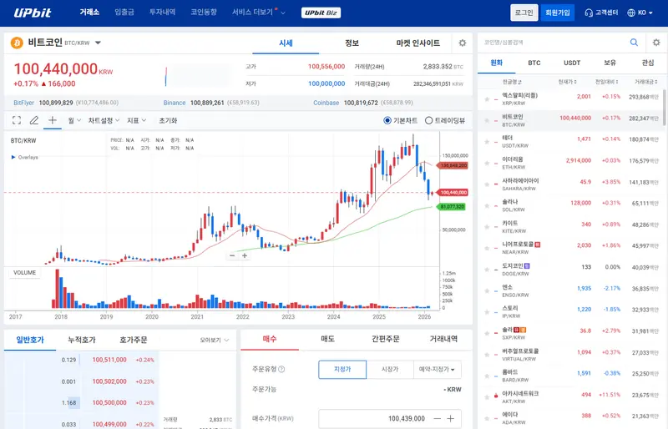The width and height of the screenshot is (668, 429).
Task: Switch to the 매도 sell tab
Action: tap(327, 339)
